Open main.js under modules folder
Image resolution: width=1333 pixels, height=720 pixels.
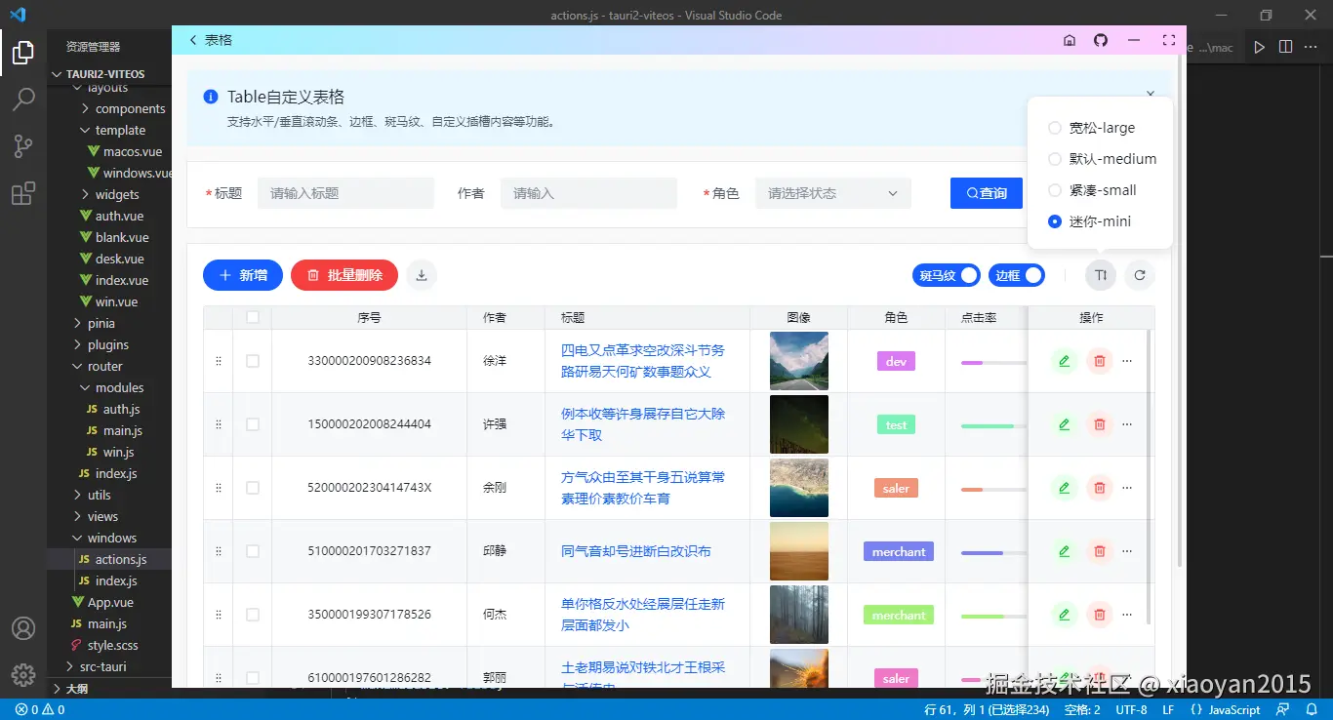coord(123,431)
